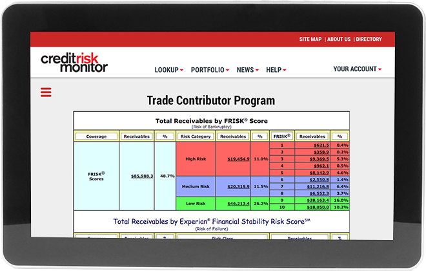Click the 11.0% High Risk percentage
Screen dimensions: 426x271
[x=261, y=159]
